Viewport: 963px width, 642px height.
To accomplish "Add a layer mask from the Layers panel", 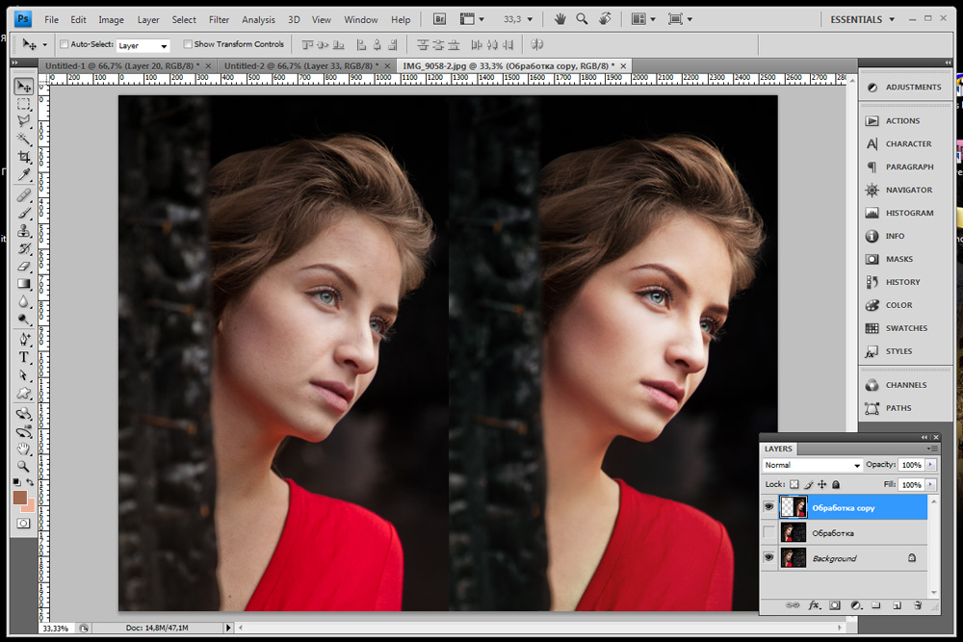I will click(834, 605).
